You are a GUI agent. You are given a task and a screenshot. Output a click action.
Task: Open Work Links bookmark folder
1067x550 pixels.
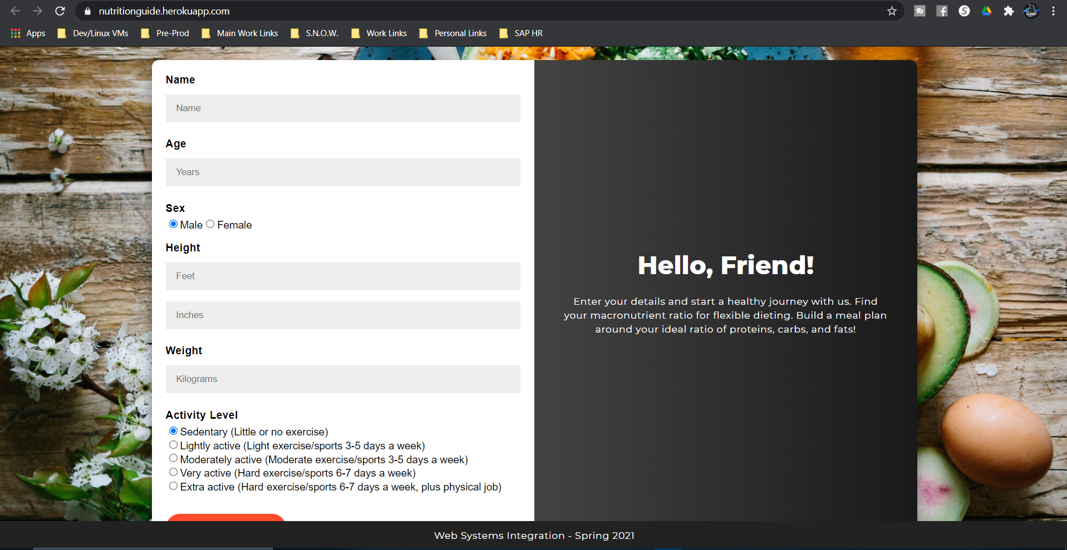(x=379, y=33)
